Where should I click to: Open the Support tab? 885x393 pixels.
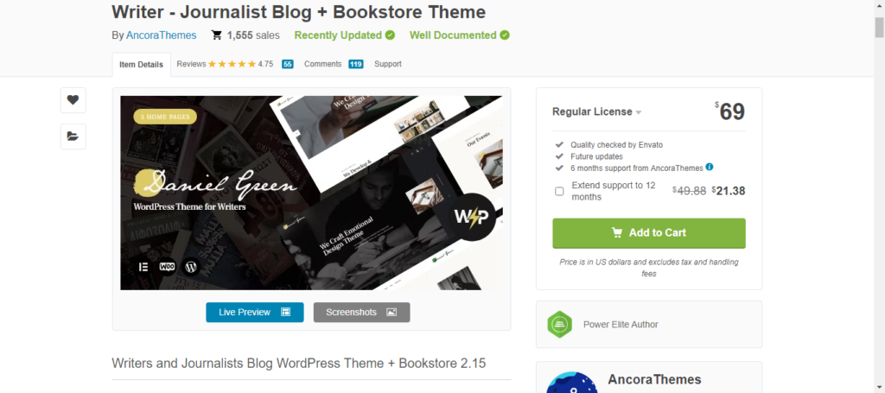(x=388, y=64)
